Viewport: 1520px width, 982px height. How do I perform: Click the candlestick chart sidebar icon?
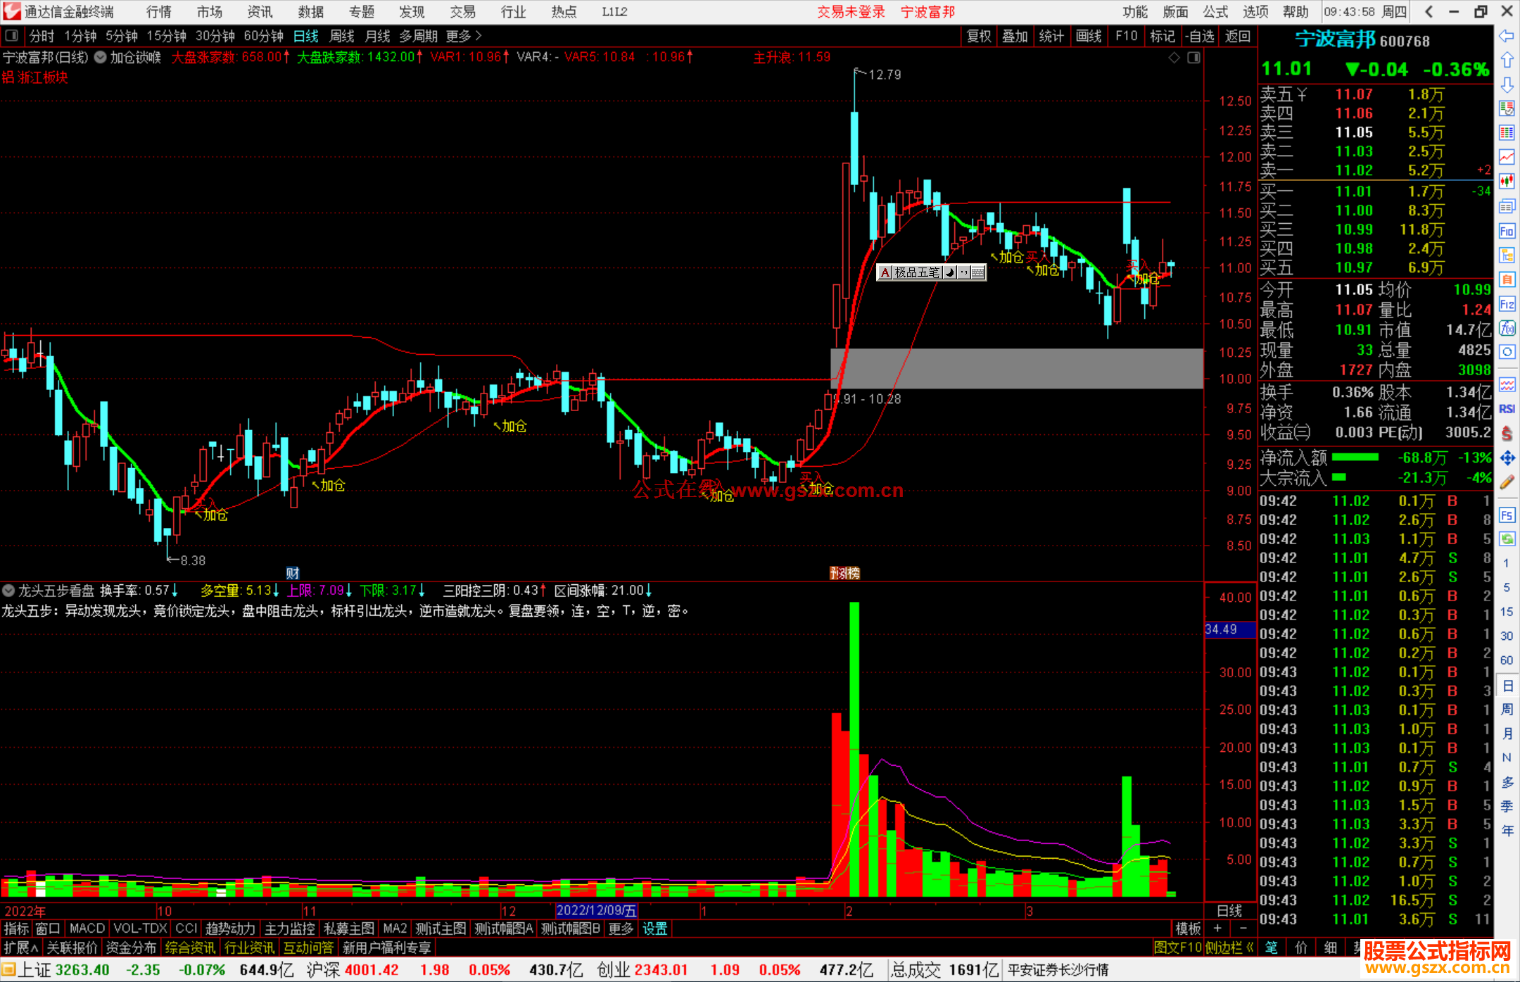pyautogui.click(x=1507, y=182)
